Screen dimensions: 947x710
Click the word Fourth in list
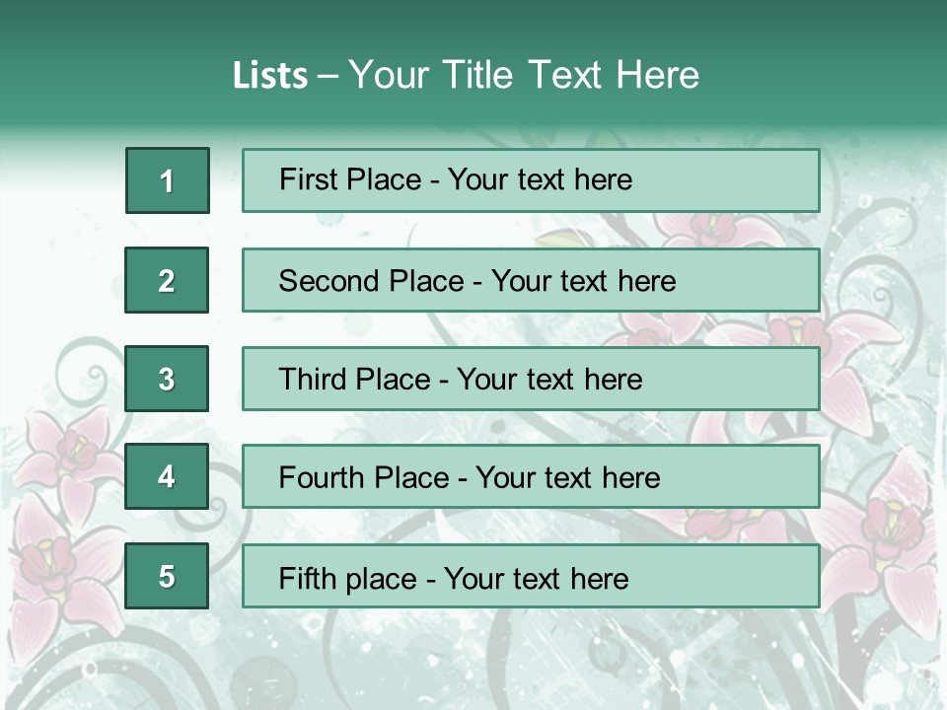[322, 477]
